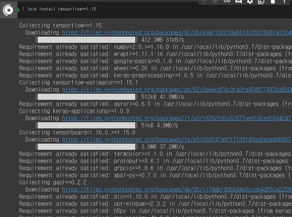Click the '512kB 41.0MB/s' speed text
Viewport: 292px width, 217px height.
click(163, 97)
